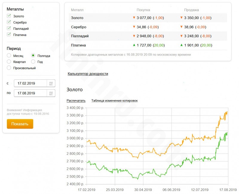This screenshot has width=239, height=194.
Task: Expand Таблица изменения котировок
Action: tap(114, 101)
